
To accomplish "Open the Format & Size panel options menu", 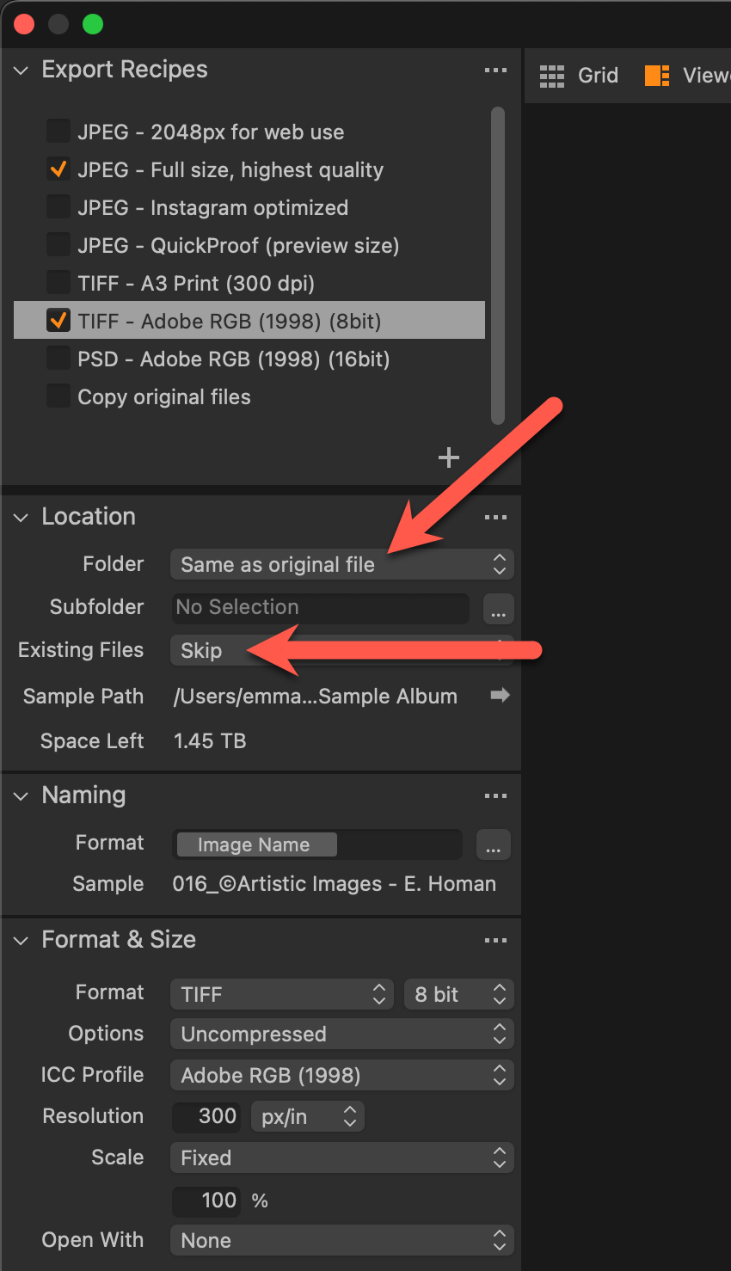I will tap(495, 941).
